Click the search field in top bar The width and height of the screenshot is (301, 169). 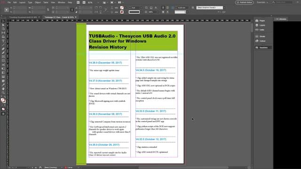point(284,2)
